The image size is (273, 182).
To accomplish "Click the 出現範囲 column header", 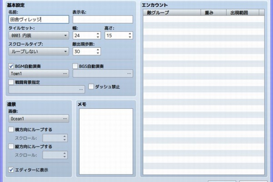I will (x=243, y=13).
